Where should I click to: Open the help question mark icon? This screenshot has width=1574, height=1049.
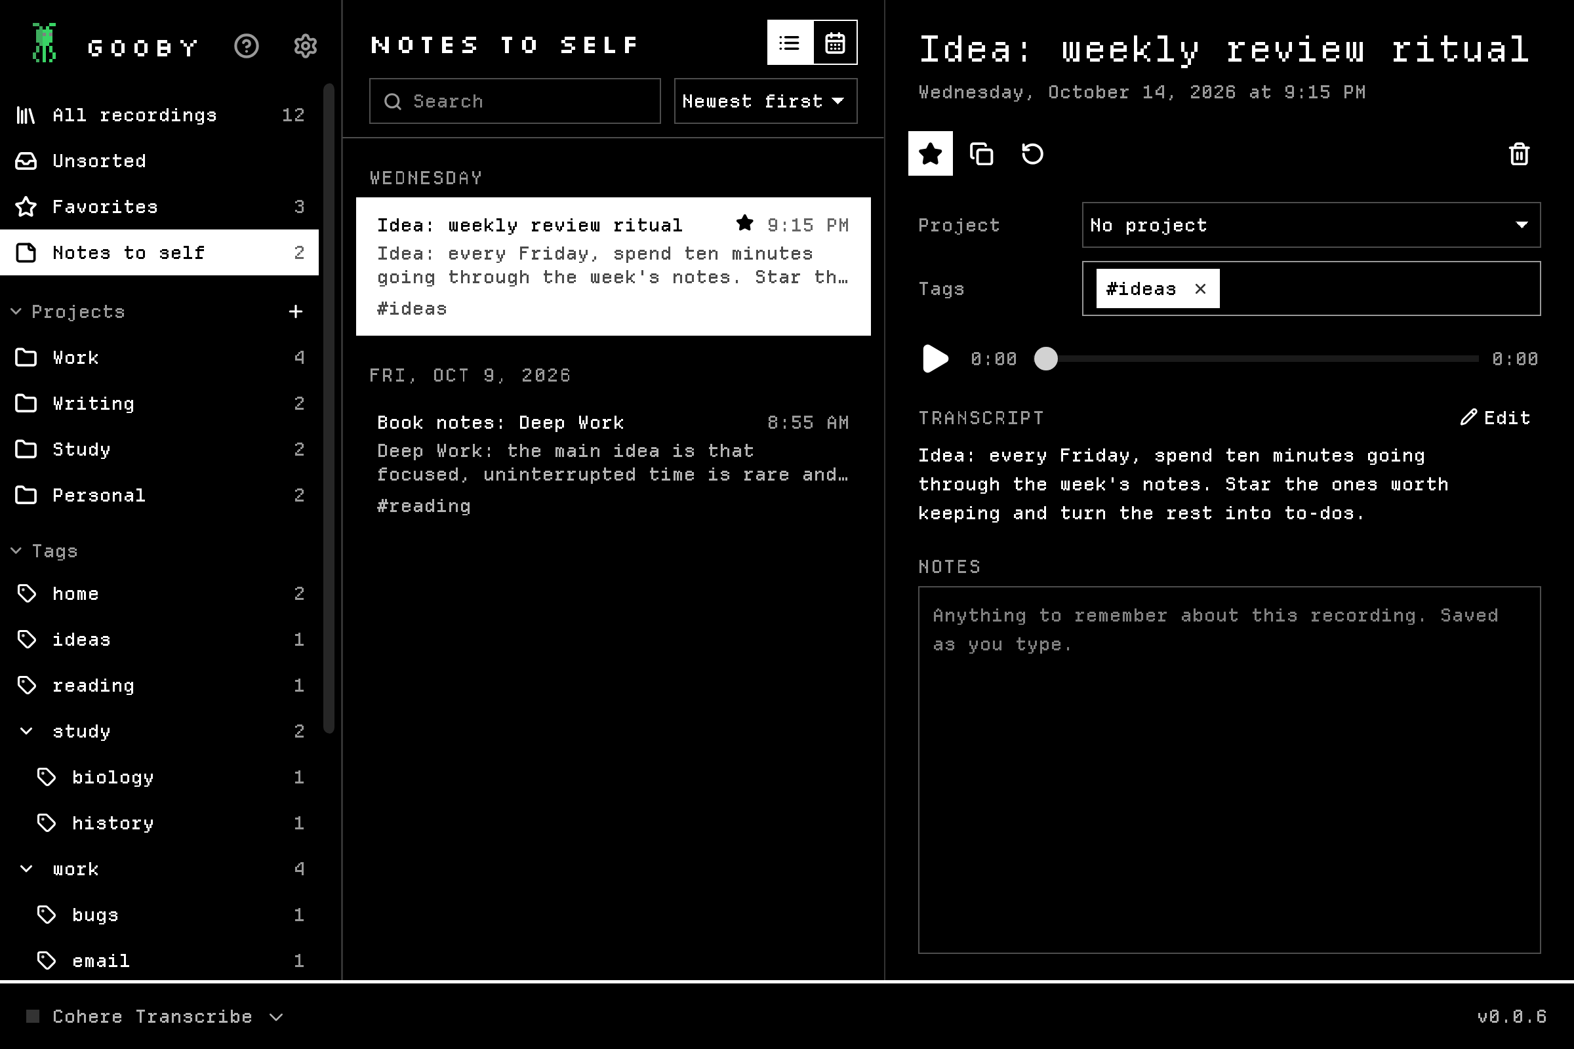pos(247,46)
